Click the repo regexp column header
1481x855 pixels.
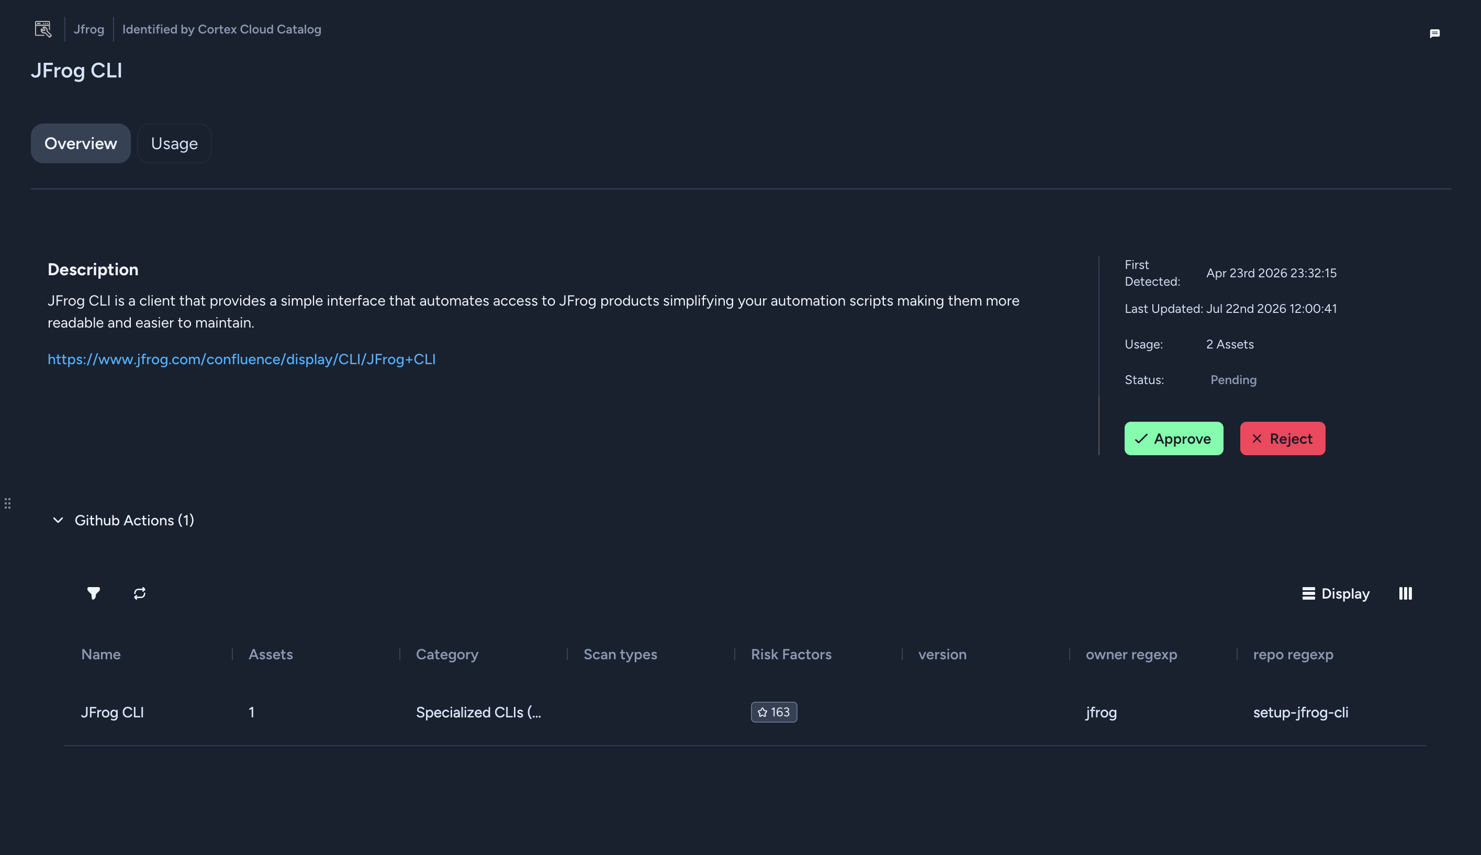point(1293,654)
